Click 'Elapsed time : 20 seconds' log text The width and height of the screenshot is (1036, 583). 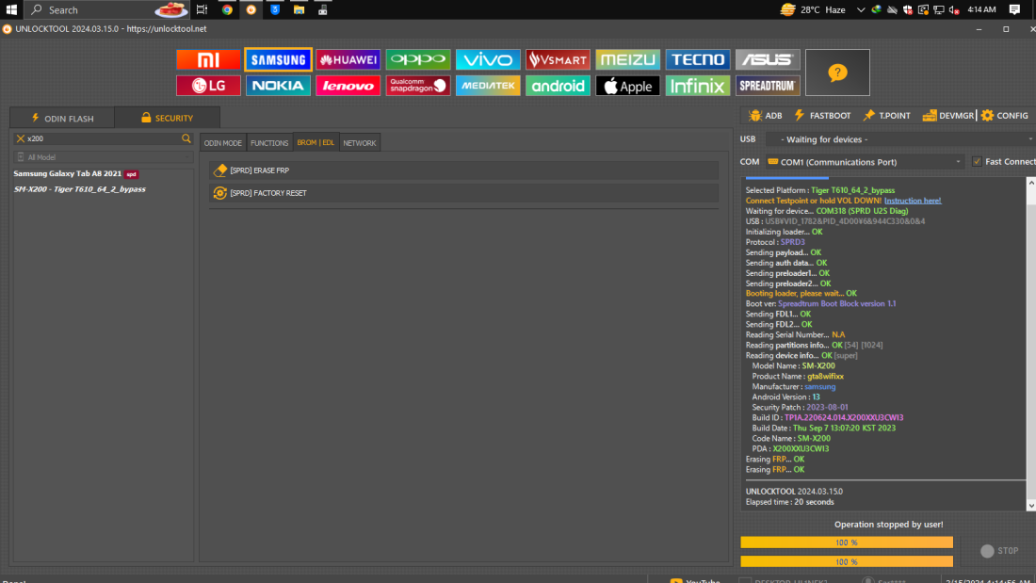[789, 502]
